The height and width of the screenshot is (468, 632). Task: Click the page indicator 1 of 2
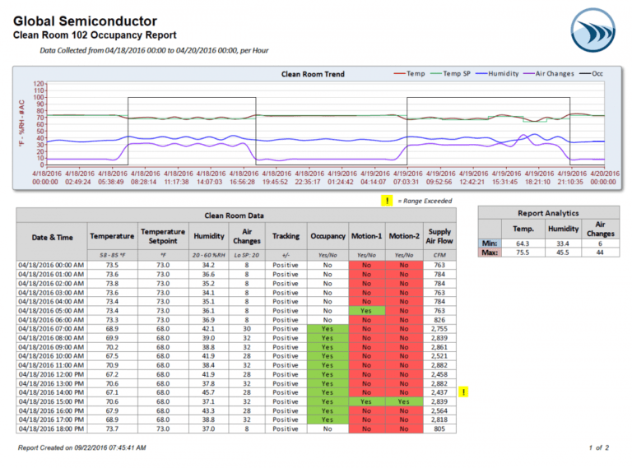coord(598,447)
